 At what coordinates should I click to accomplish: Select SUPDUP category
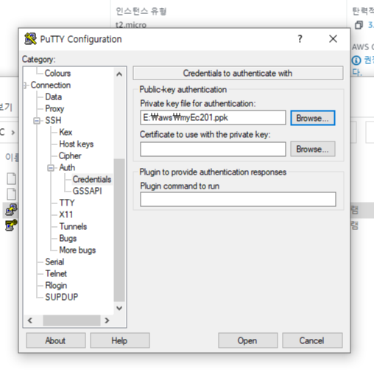point(62,297)
